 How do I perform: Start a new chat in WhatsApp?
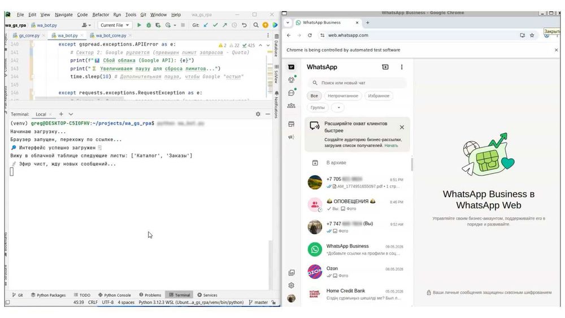385,67
